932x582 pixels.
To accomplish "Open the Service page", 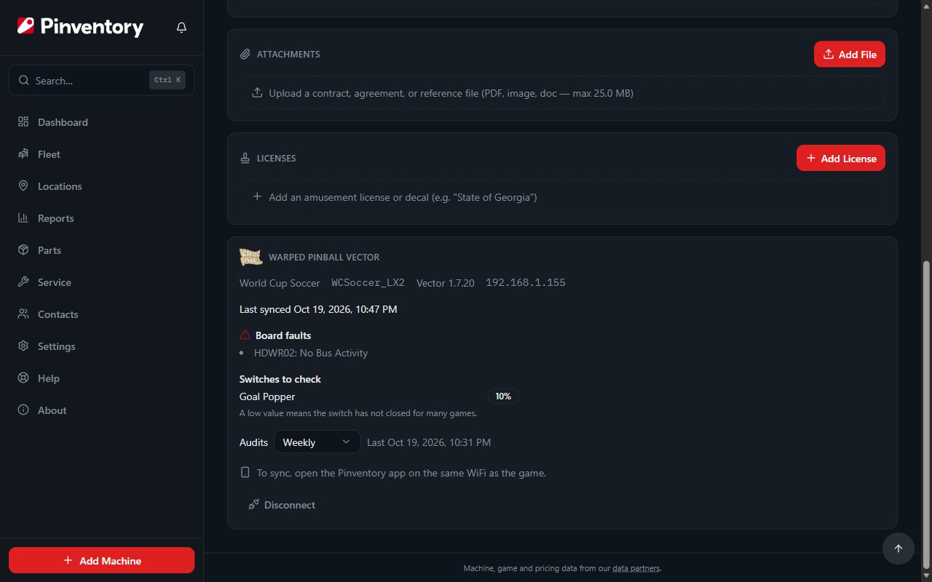I will point(101,282).
